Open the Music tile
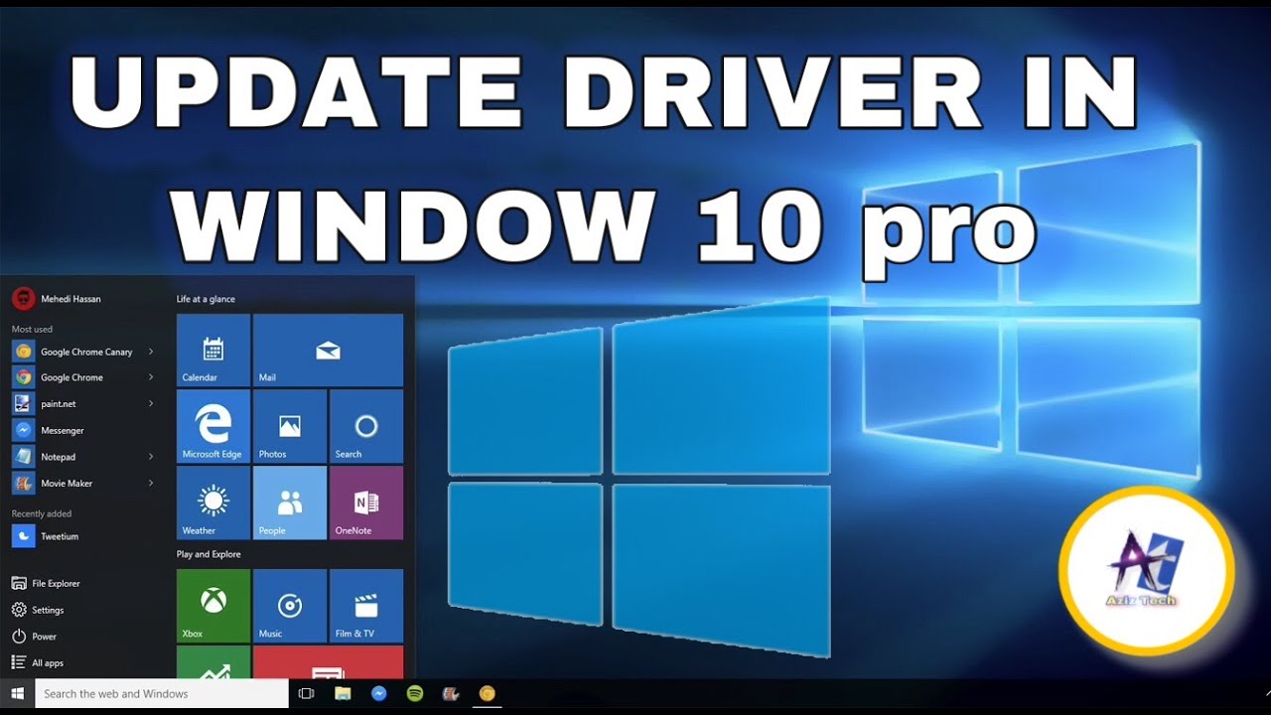The height and width of the screenshot is (715, 1271). (x=290, y=606)
